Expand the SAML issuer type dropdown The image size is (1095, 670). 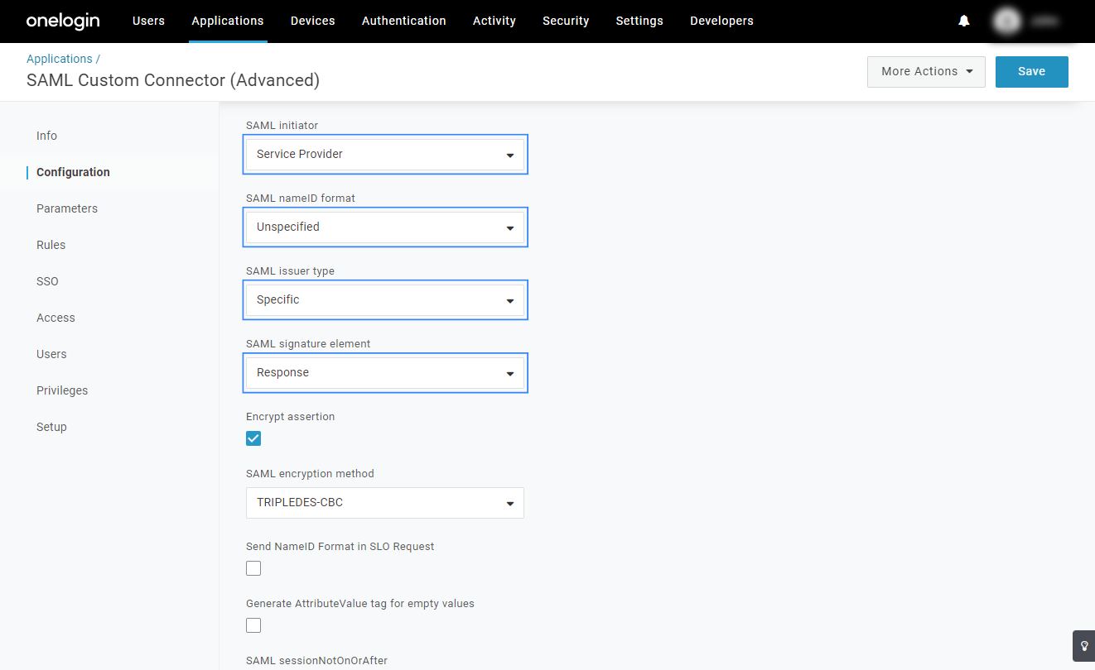click(385, 300)
